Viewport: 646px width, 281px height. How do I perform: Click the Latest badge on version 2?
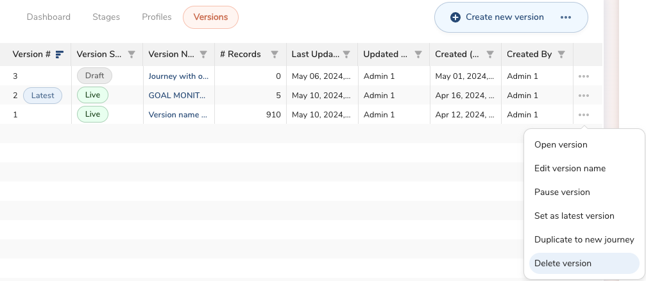(43, 96)
